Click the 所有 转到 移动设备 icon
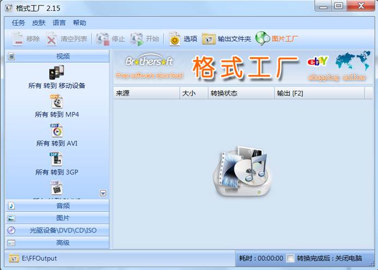 pyautogui.click(x=57, y=72)
